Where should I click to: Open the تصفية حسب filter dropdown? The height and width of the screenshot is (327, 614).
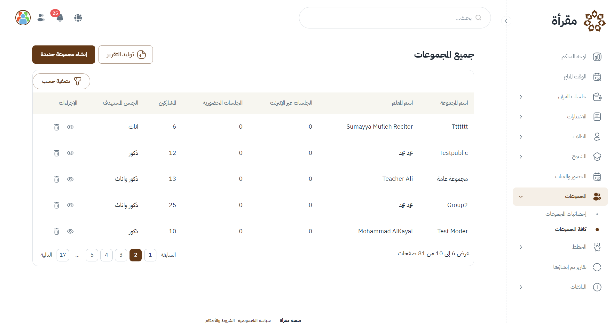point(61,81)
